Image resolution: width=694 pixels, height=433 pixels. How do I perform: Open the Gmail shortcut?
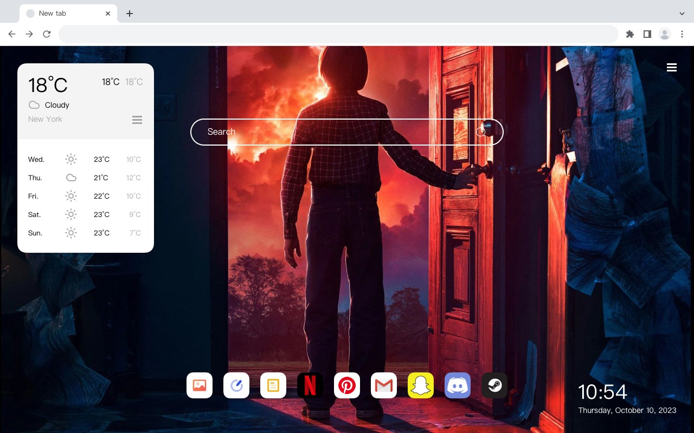(x=384, y=385)
